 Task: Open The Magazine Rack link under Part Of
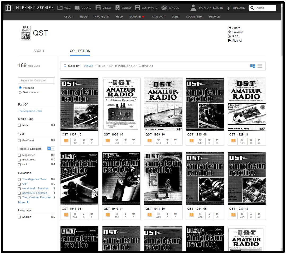[30, 111]
